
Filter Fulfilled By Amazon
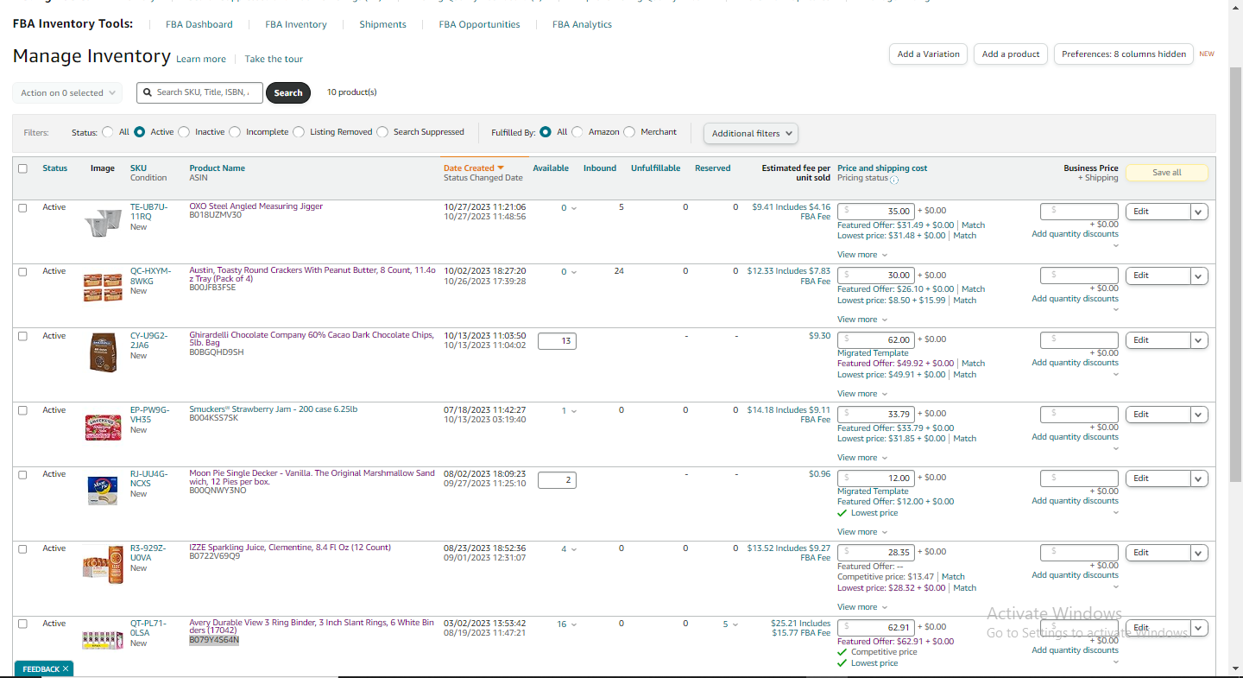point(577,132)
